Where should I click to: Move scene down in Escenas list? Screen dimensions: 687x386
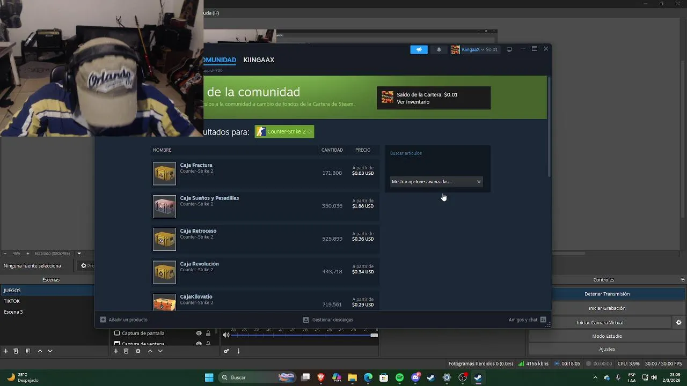point(50,351)
